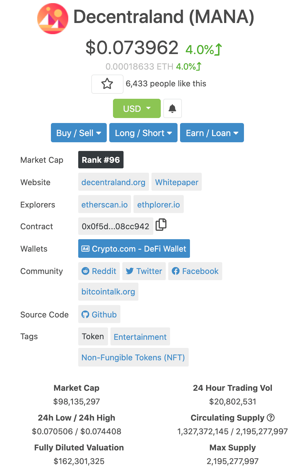Open Decentraland's Reddit community
This screenshot has height=474, width=293.
(99, 271)
